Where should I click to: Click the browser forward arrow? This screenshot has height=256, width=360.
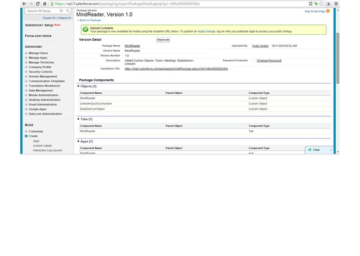point(31,4)
